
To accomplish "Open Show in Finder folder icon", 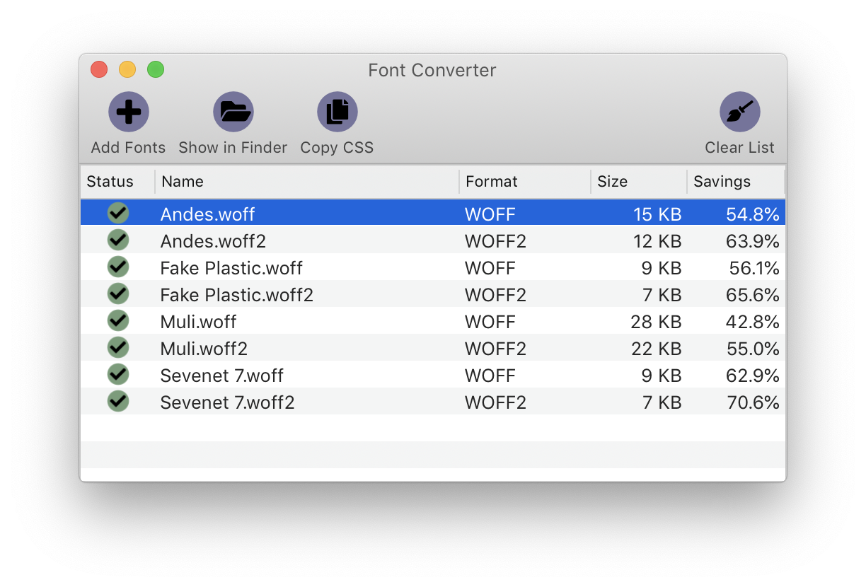I will [x=233, y=111].
